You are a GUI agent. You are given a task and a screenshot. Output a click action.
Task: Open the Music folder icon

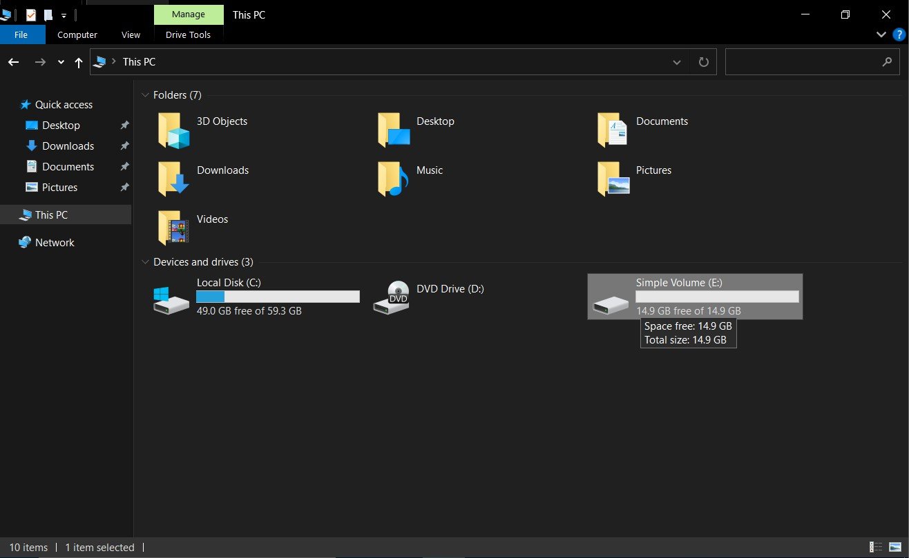click(x=394, y=179)
